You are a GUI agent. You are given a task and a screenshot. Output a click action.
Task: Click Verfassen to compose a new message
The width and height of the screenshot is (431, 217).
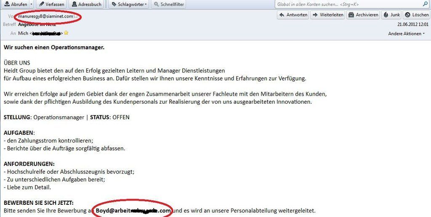[51, 4]
